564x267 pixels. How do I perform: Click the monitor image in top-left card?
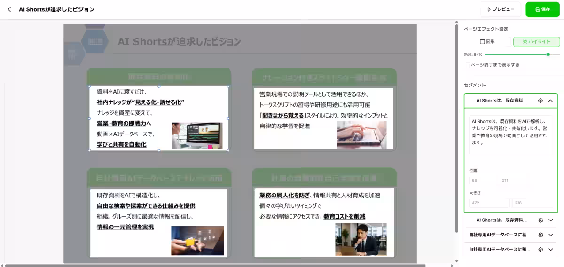pyautogui.click(x=197, y=135)
